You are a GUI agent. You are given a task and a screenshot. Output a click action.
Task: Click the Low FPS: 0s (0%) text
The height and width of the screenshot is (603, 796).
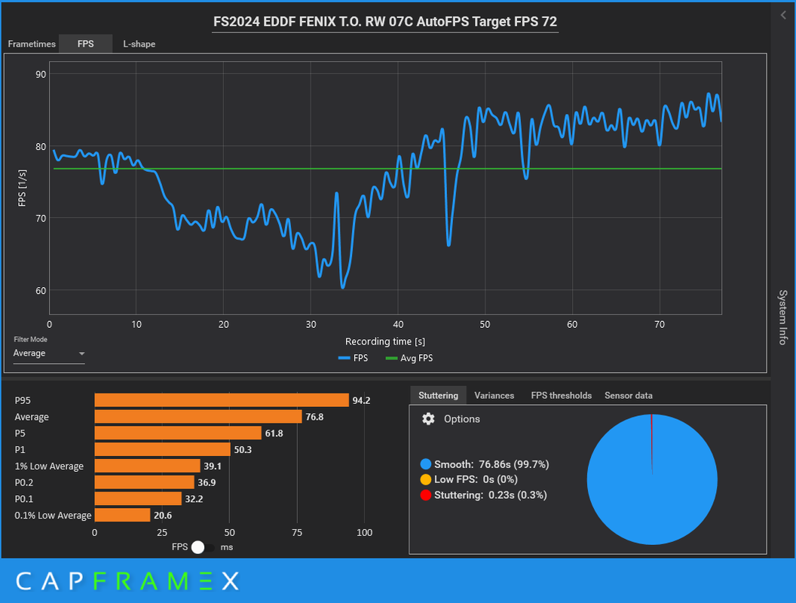476,479
